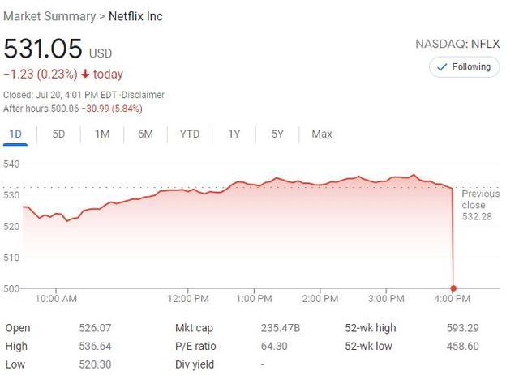Viewport: 519px width, 375px height.
Task: Switch to the 5D chart range
Action: 58,134
